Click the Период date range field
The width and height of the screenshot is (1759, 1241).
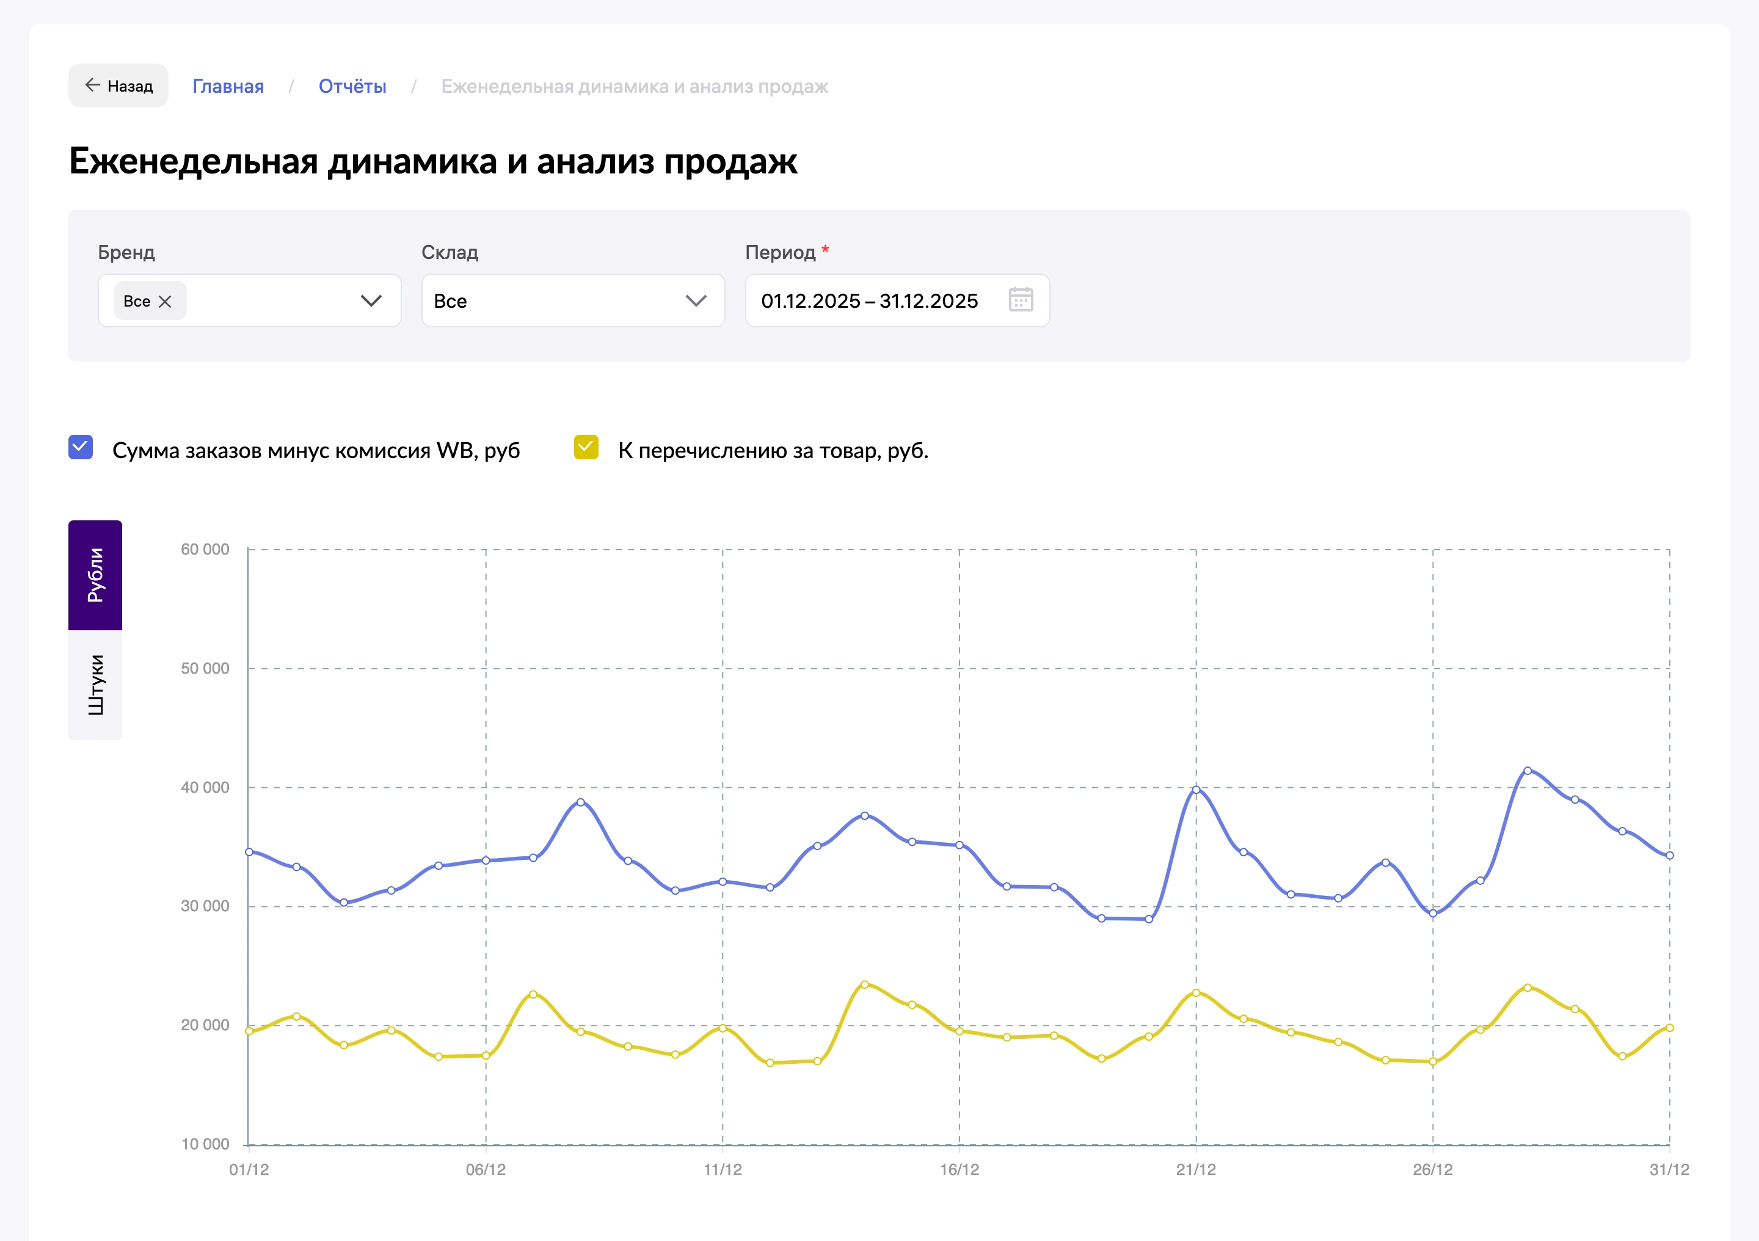click(x=897, y=301)
